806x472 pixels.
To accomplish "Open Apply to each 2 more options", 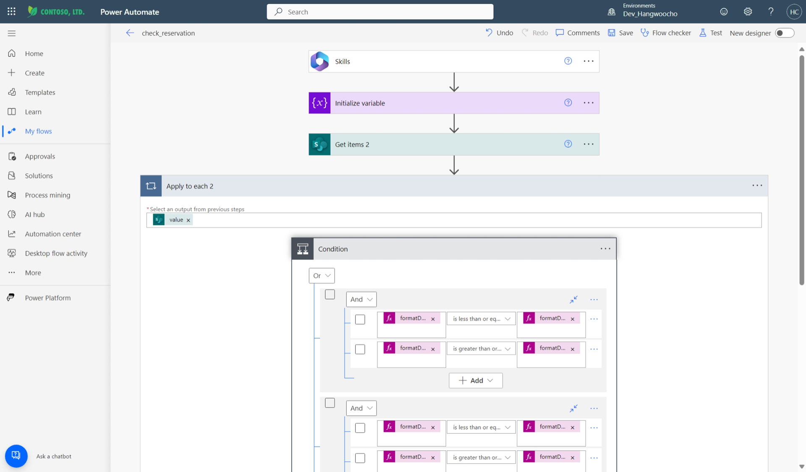I will pos(757,185).
